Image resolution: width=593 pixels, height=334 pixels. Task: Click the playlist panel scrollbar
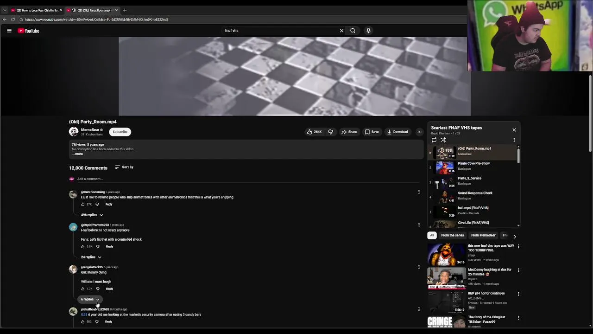click(x=518, y=155)
